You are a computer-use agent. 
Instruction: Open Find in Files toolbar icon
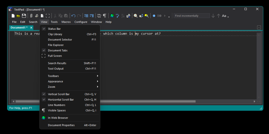(147, 16)
